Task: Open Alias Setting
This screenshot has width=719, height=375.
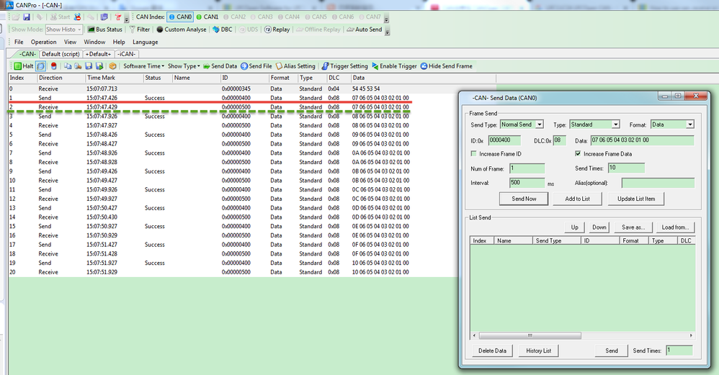Action: (295, 66)
